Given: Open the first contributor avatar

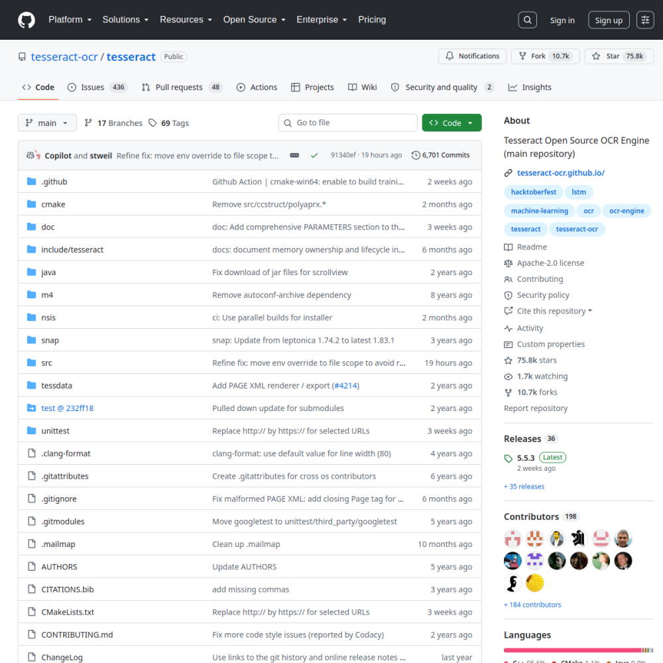Looking at the screenshot, I should coord(512,538).
